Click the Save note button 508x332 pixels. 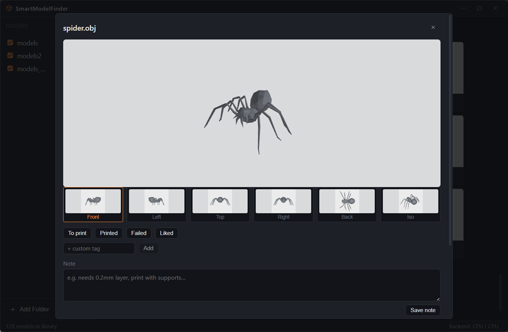click(x=423, y=310)
